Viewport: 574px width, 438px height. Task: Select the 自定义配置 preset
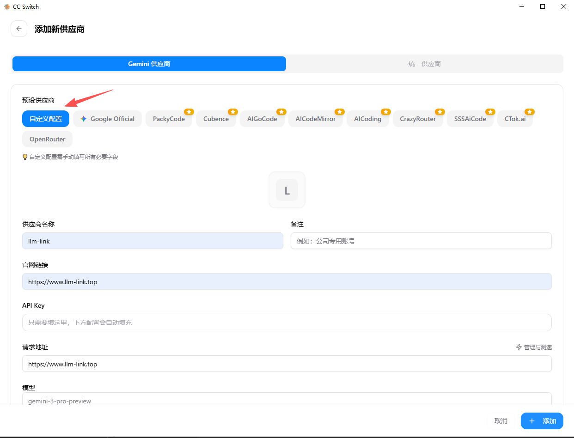point(46,119)
